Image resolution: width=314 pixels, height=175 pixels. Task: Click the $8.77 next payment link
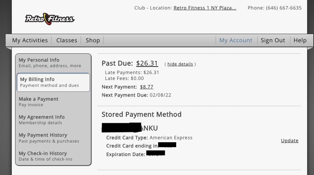147,87
